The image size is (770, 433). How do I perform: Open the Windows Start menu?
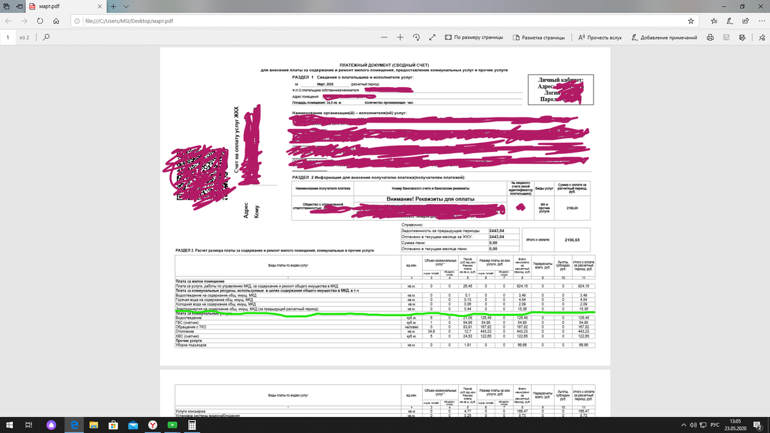tap(10, 425)
